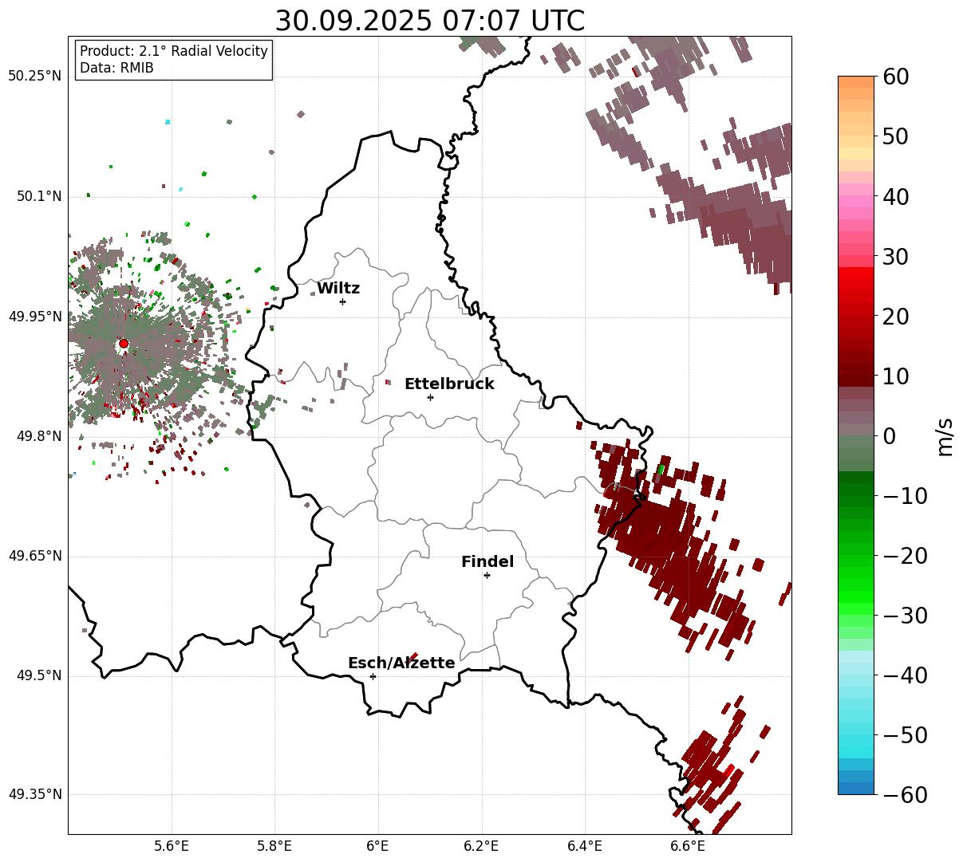Click the 6.2°E longitude label
This screenshot has width=963, height=862.
point(481,846)
